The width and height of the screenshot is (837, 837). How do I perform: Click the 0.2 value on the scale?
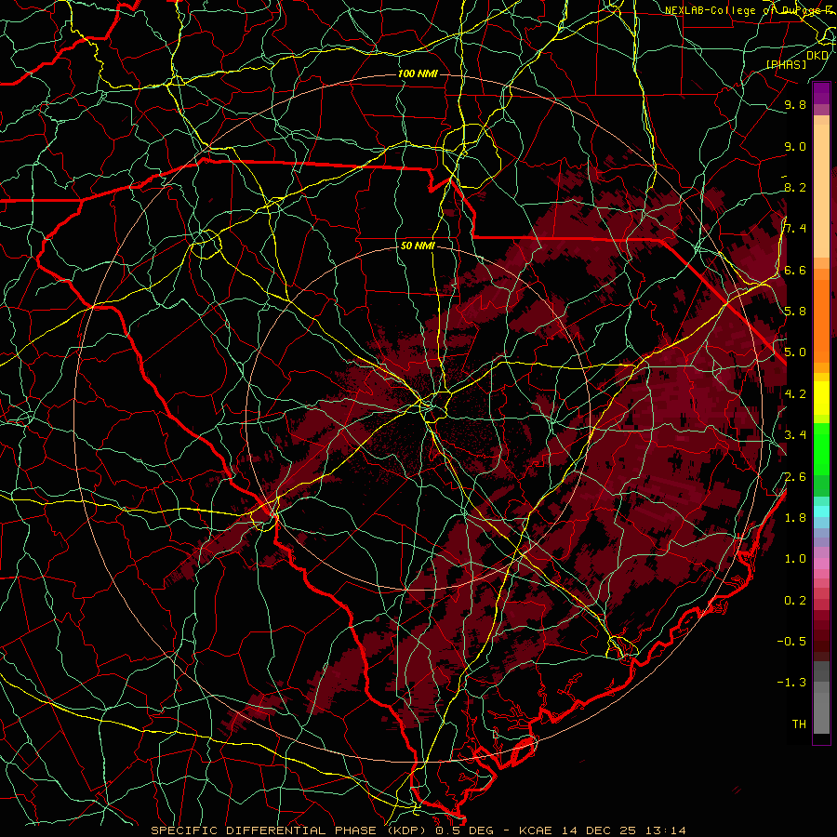pos(795,601)
